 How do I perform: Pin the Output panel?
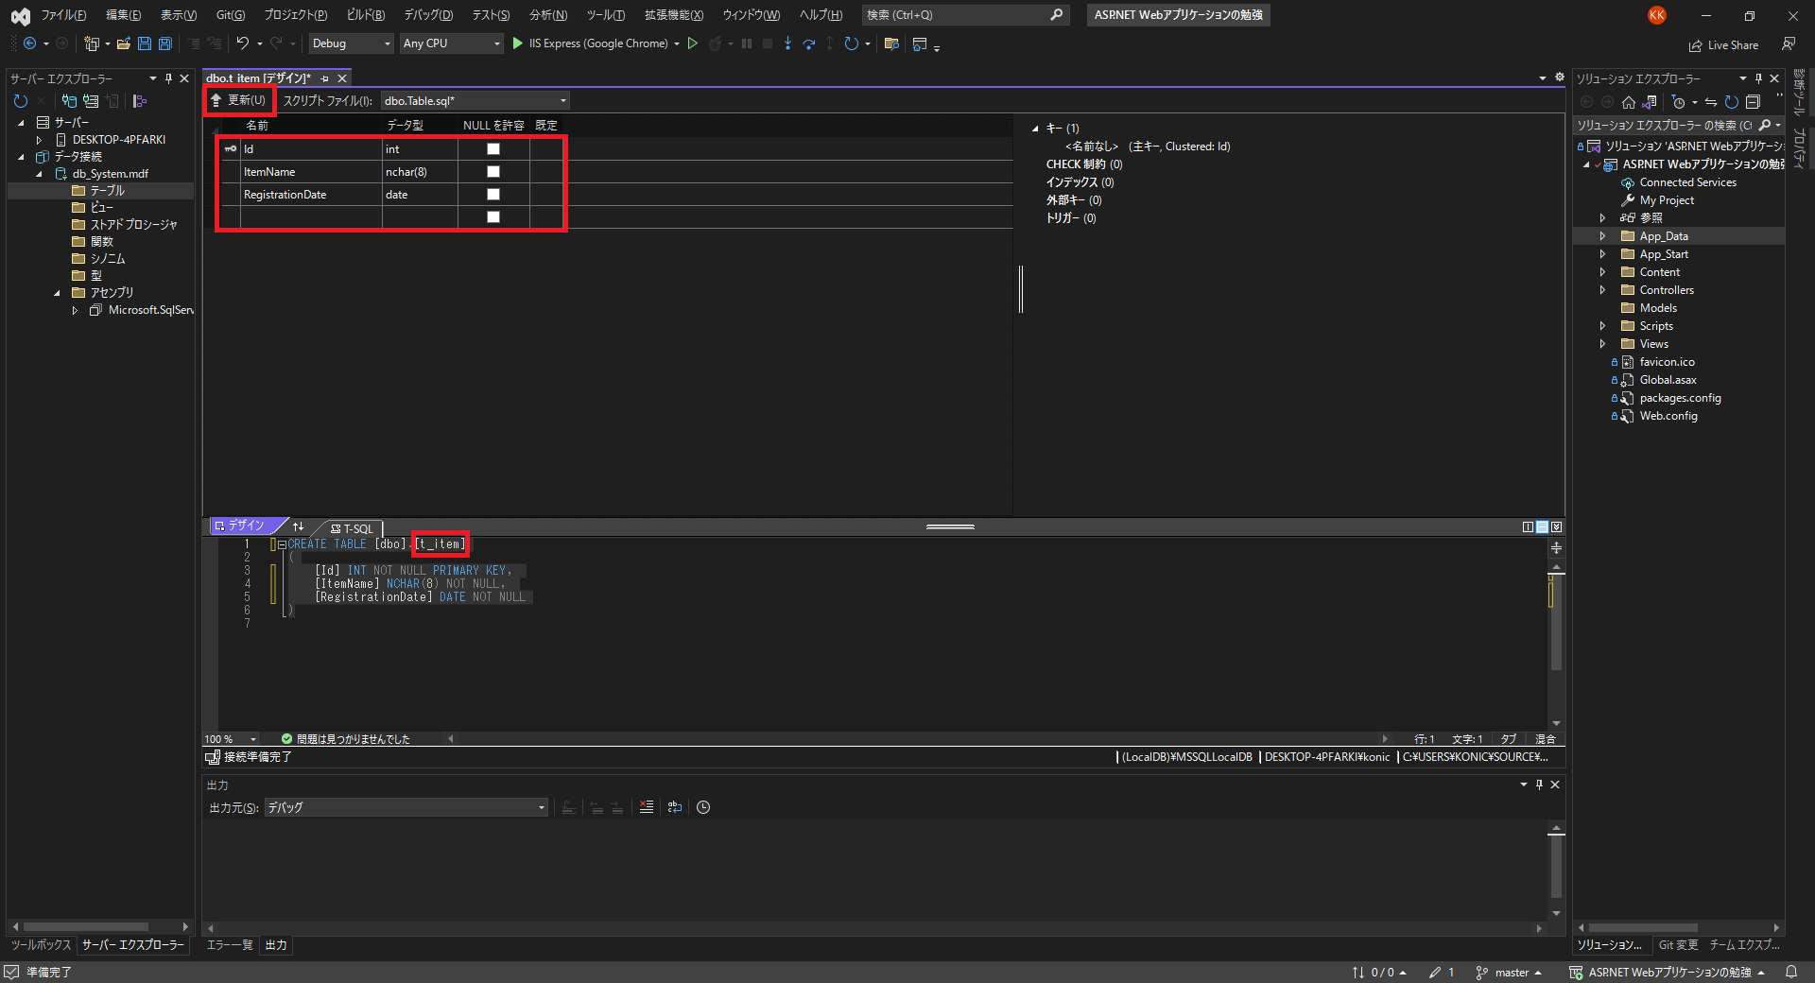point(1539,785)
